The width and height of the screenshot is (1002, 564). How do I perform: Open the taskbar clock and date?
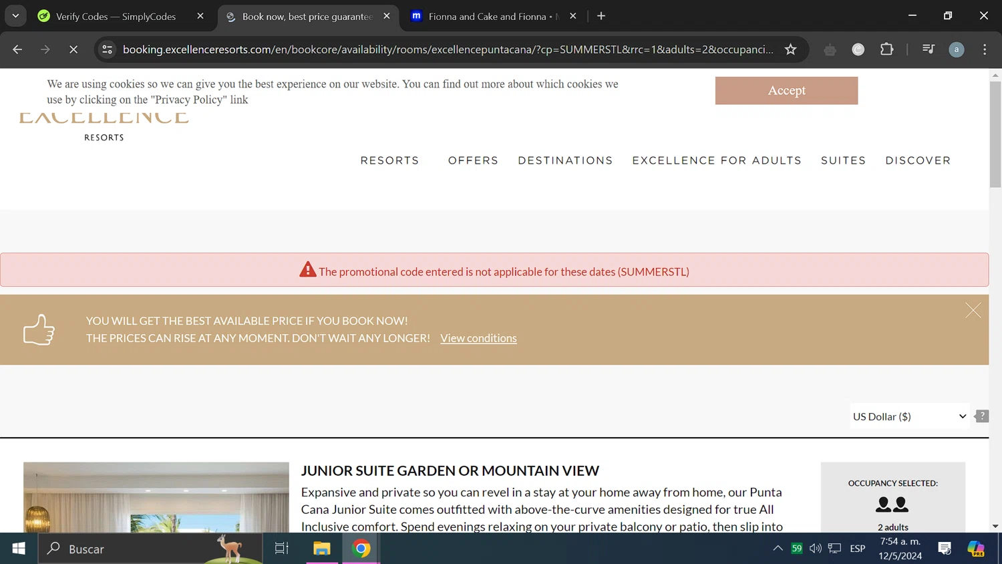[900, 549]
